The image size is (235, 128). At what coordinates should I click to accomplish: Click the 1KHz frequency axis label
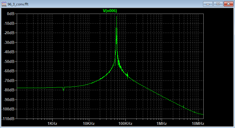(x=52, y=123)
